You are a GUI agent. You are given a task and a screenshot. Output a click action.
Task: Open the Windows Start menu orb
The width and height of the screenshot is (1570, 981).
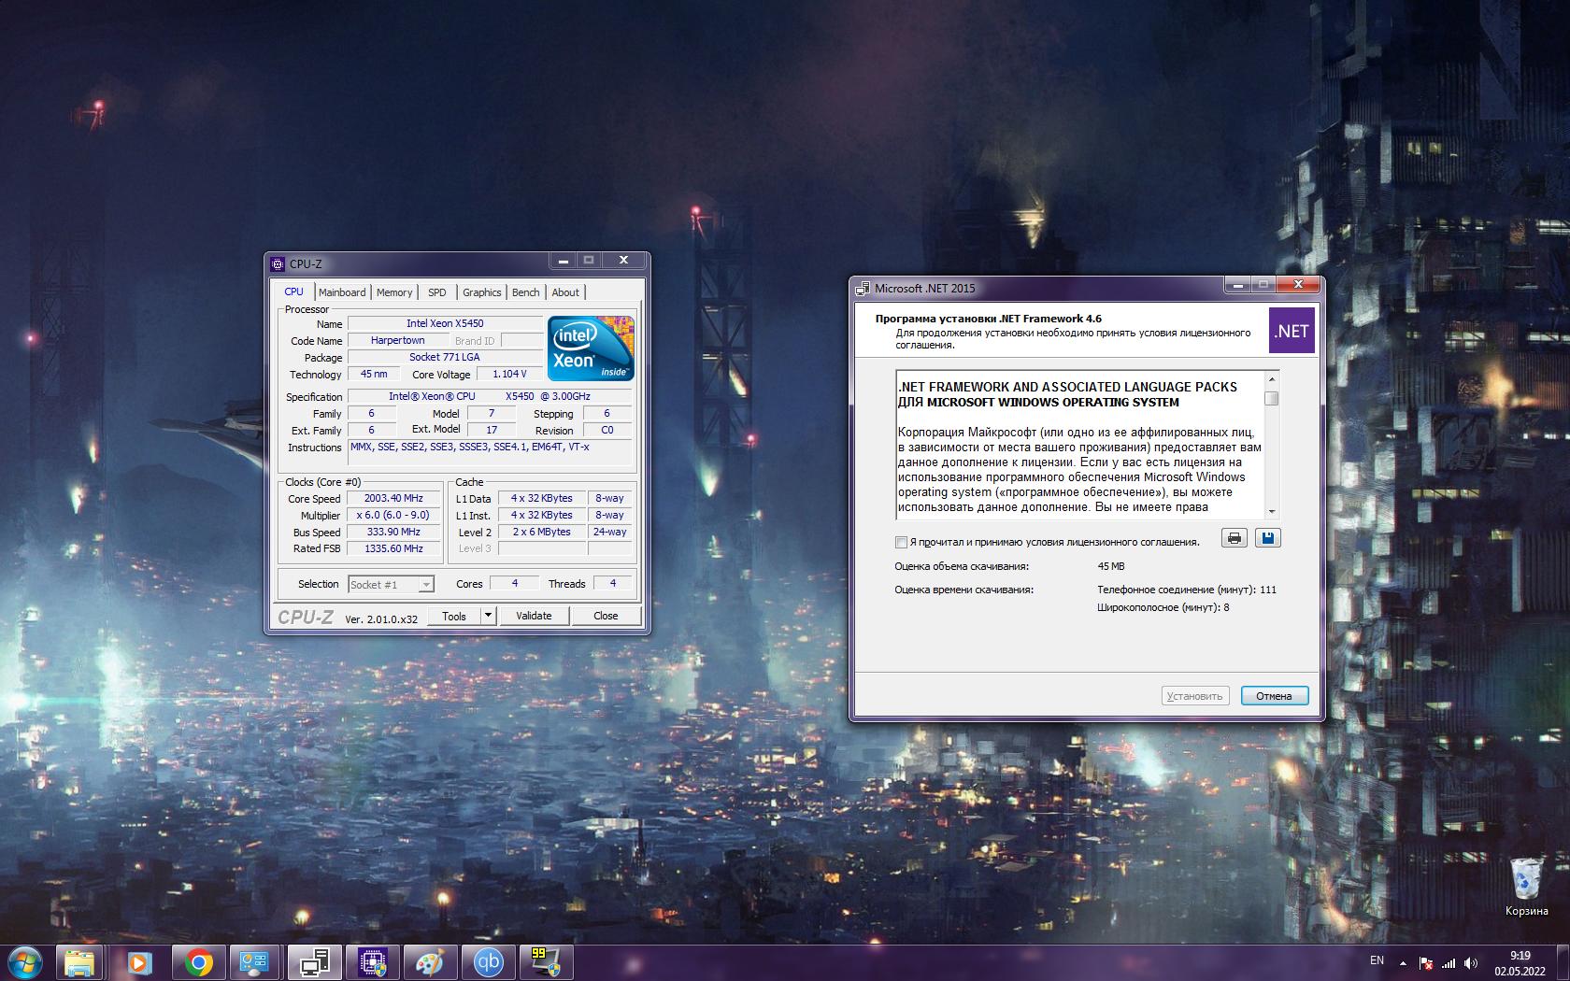[x=25, y=961]
